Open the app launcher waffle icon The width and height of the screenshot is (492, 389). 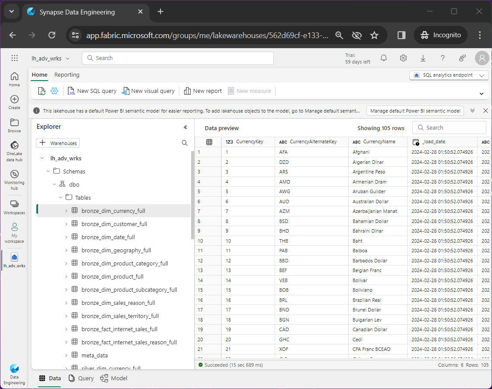14,58
